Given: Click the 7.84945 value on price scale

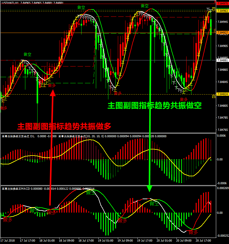Looking at the screenshot, I should pos(222,22).
